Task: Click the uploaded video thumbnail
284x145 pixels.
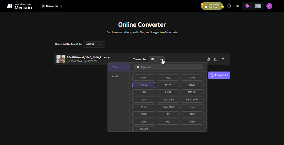Action: [61, 59]
